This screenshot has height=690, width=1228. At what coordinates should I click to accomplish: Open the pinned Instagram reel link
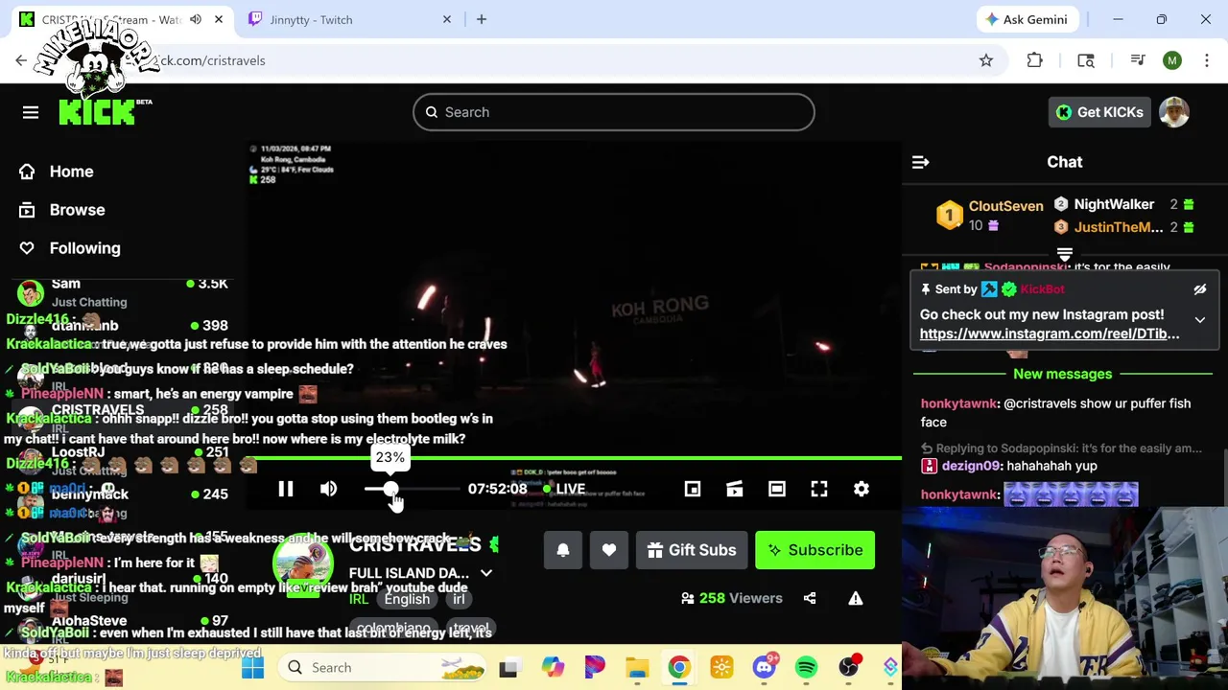pyautogui.click(x=1050, y=333)
